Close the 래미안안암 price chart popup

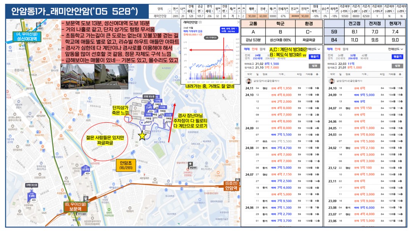pyautogui.click(x=238, y=22)
